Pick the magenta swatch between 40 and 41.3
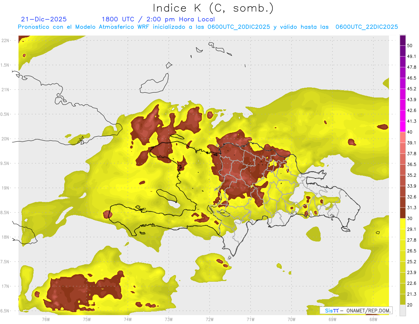 [403, 127]
